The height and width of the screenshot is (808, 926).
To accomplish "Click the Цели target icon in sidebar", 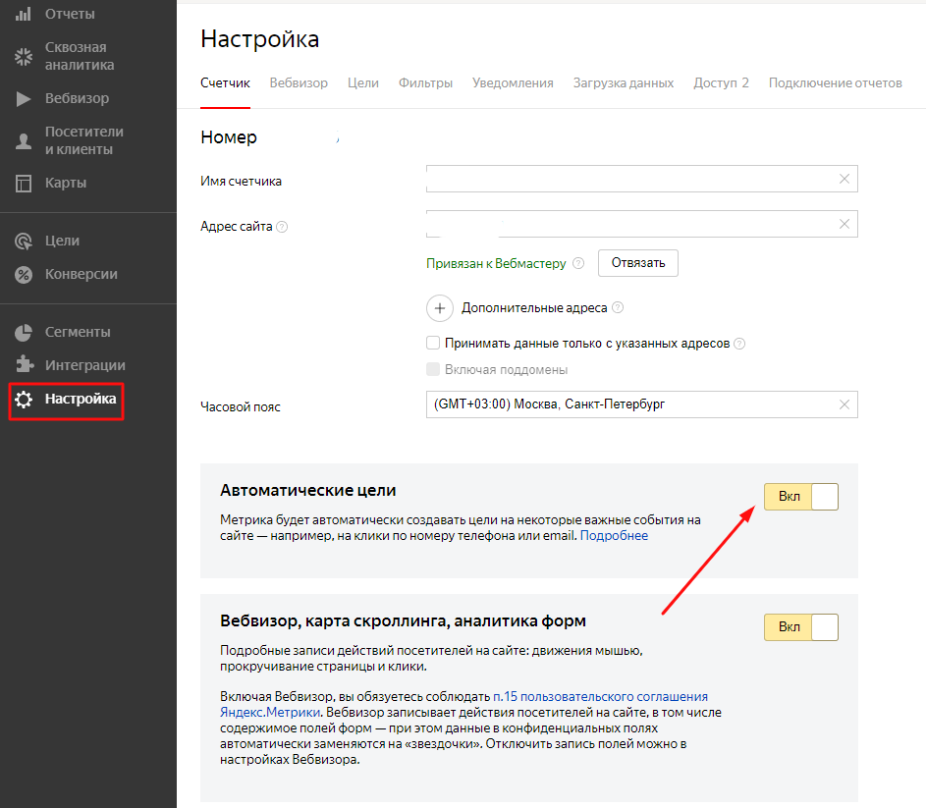I will pos(24,241).
